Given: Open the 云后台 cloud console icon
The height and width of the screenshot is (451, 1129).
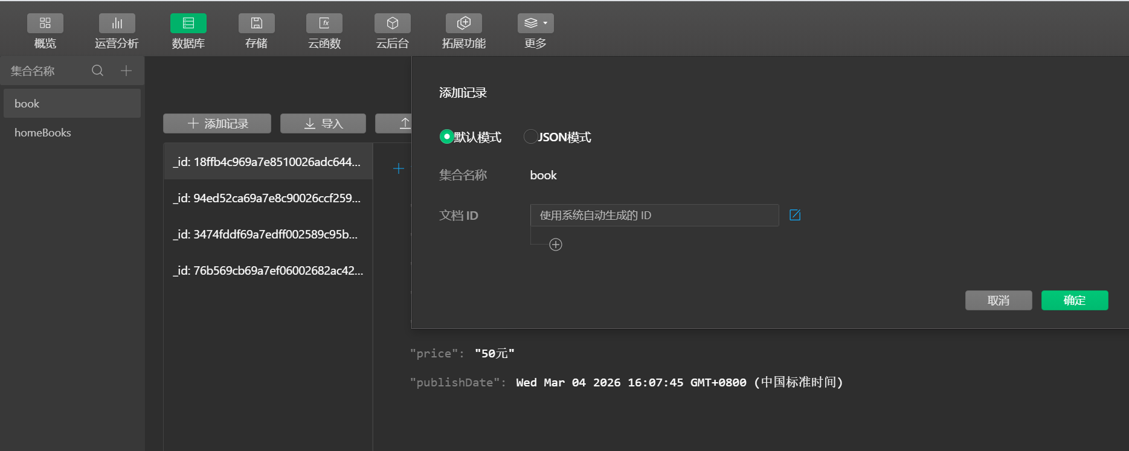Looking at the screenshot, I should click(x=393, y=24).
